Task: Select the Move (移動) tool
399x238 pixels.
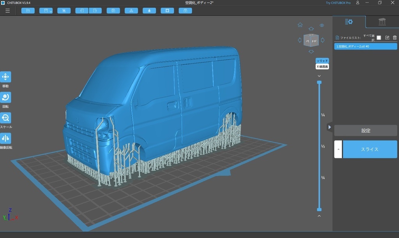Action: coord(5,77)
